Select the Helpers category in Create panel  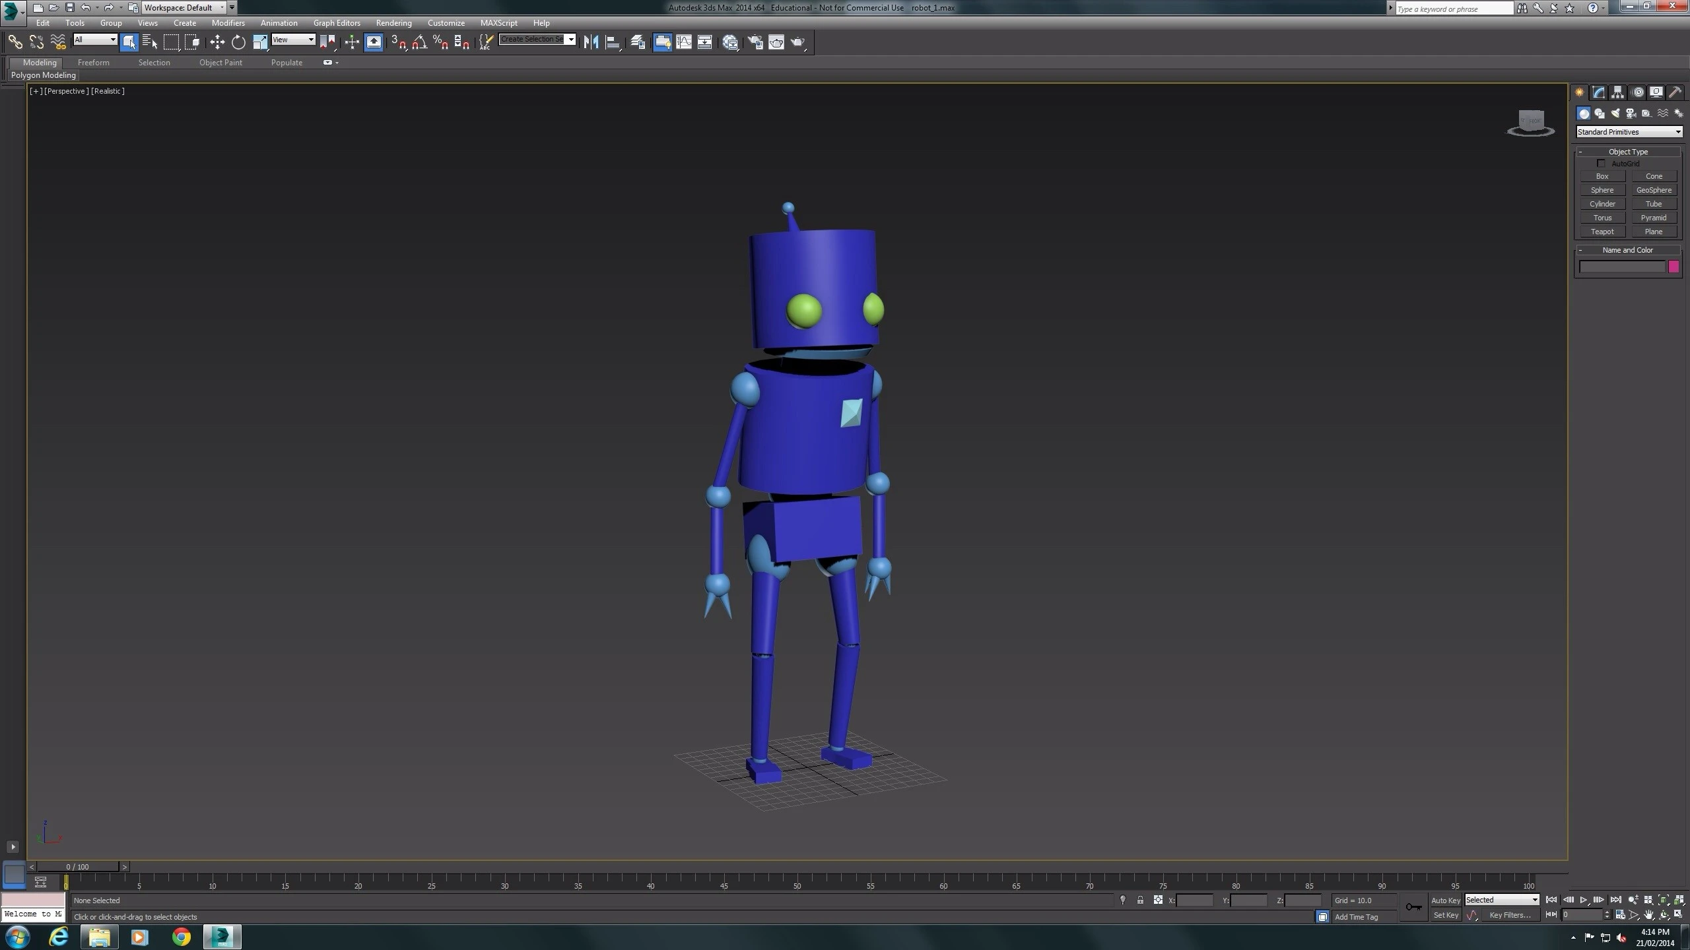click(x=1646, y=113)
